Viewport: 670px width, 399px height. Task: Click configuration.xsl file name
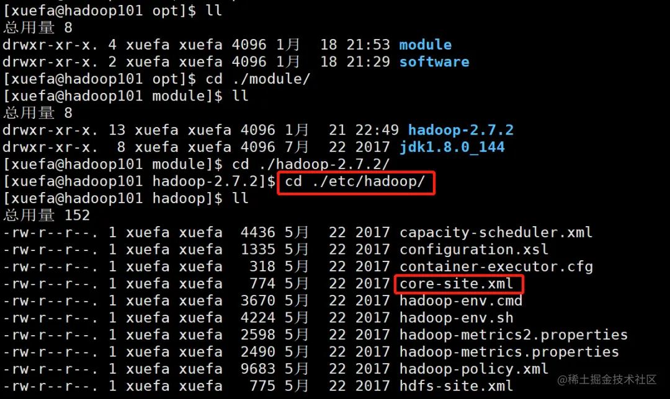tap(474, 250)
